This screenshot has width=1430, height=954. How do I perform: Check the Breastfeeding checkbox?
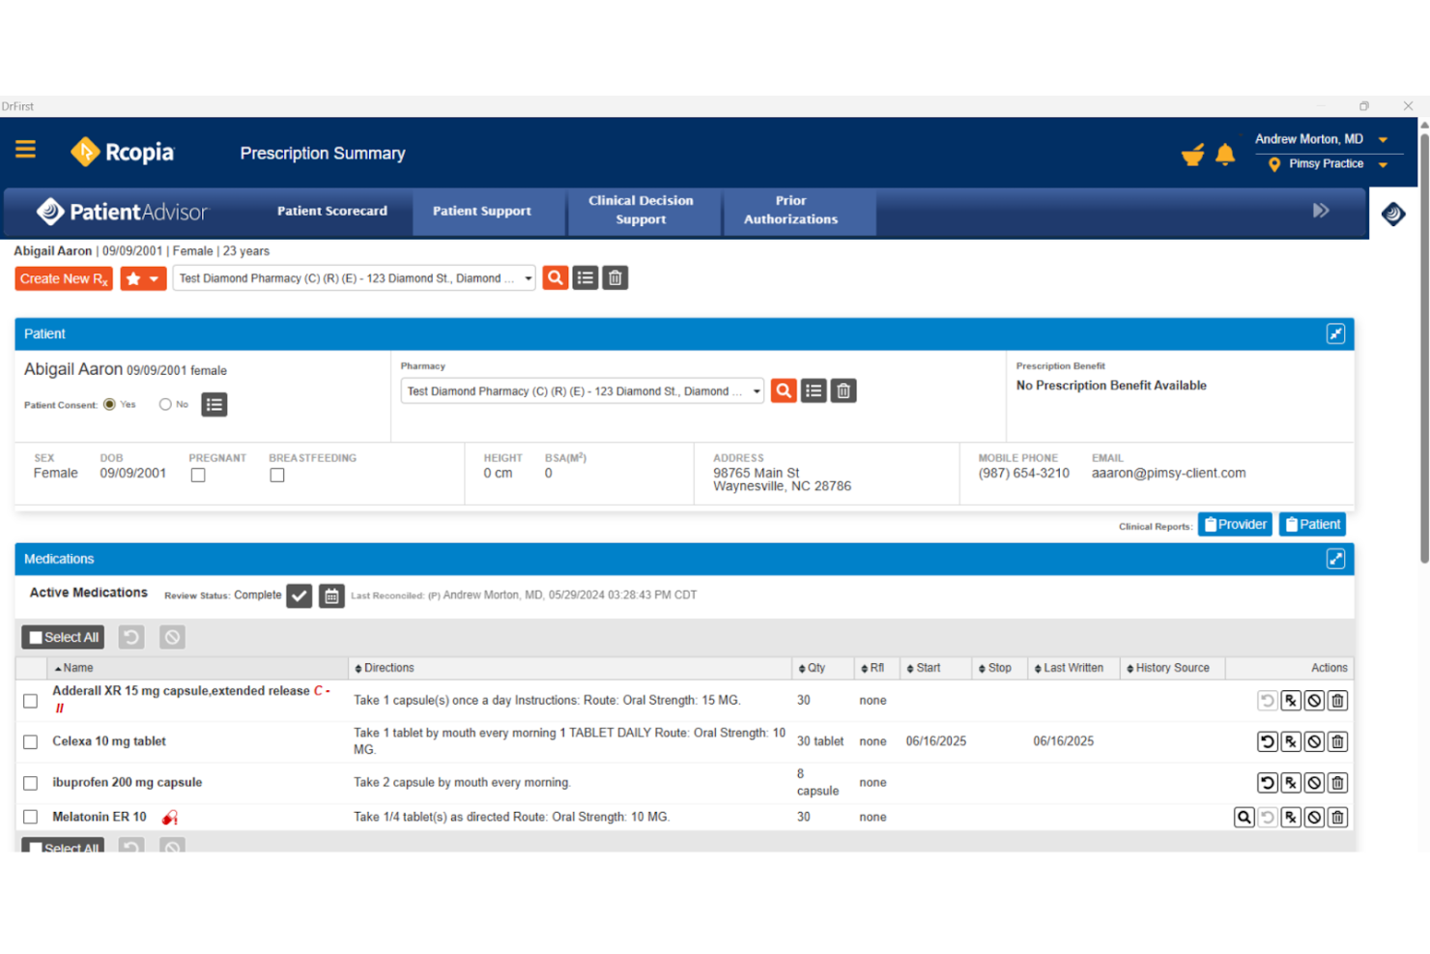(x=277, y=475)
